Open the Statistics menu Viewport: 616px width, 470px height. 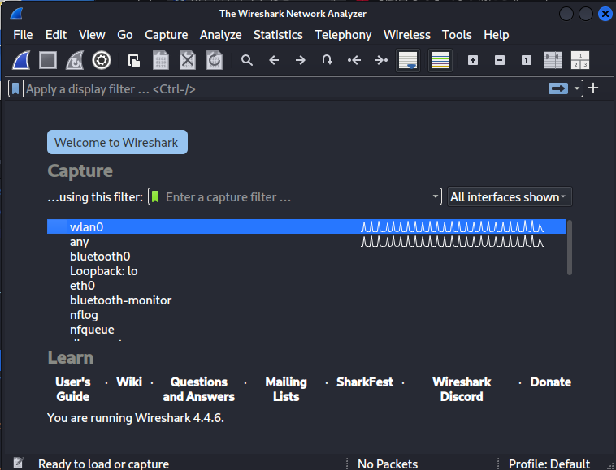click(278, 35)
